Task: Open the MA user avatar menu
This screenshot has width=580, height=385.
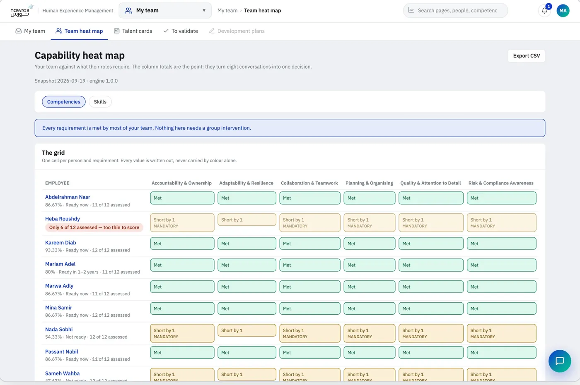Action: (x=563, y=11)
